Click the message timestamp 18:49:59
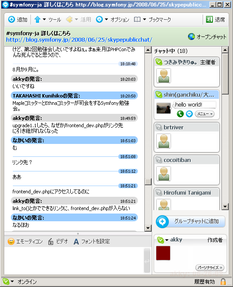 tap(128, 119)
